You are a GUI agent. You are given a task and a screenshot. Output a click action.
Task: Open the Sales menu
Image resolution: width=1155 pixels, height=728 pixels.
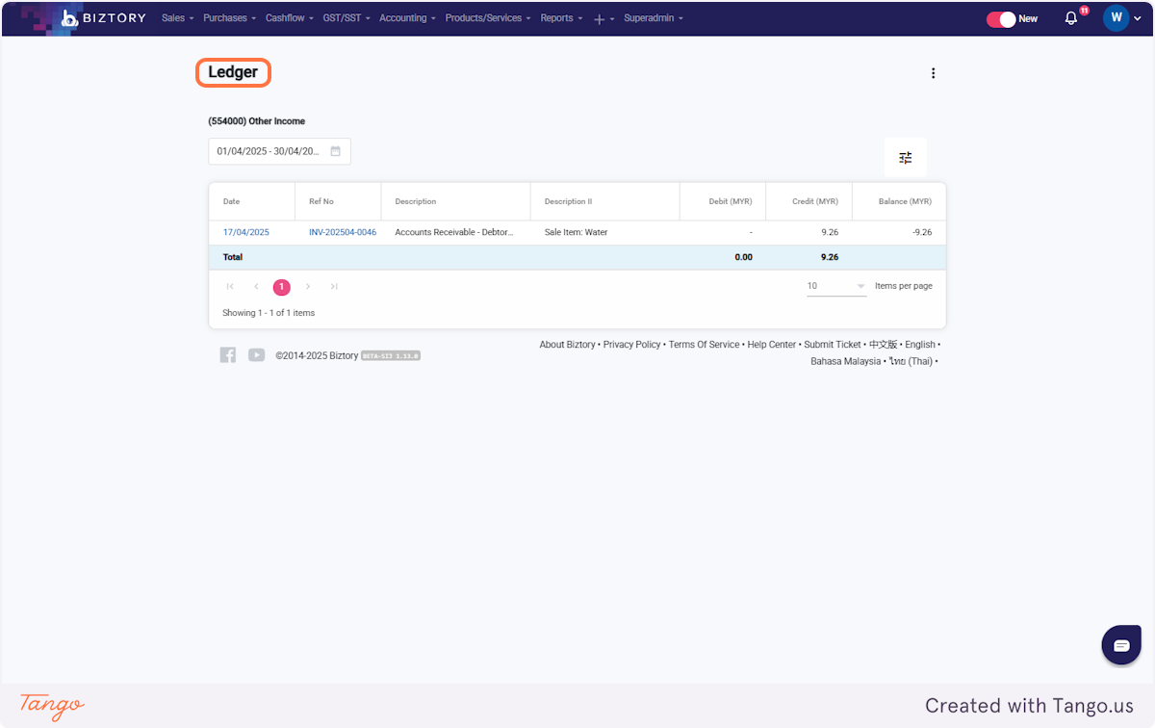tap(177, 18)
